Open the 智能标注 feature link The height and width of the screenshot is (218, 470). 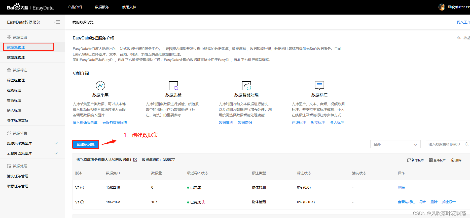point(318,123)
